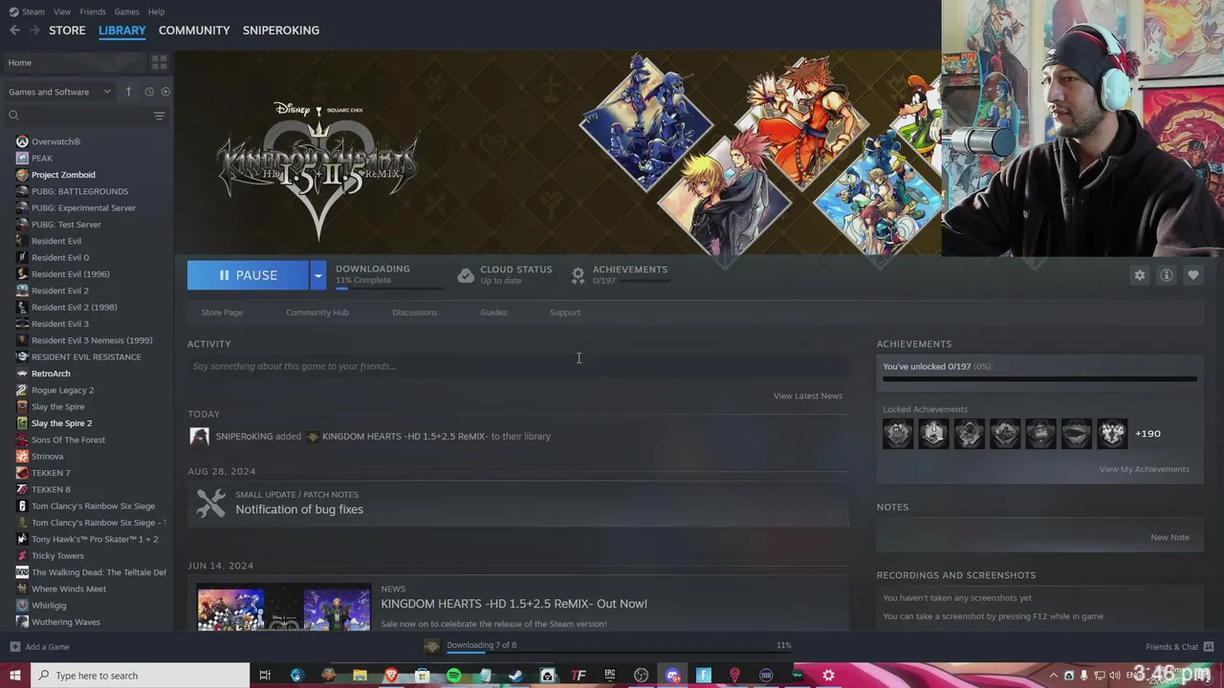Expand the dropdown arrow beside the PAUSE button
Image resolution: width=1224 pixels, height=688 pixels.
[x=317, y=275]
